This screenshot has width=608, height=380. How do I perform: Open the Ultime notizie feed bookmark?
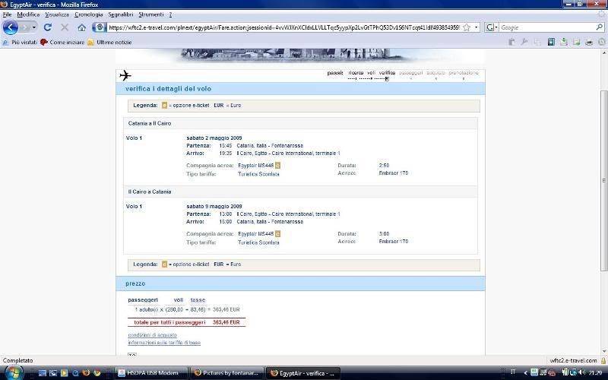pos(109,43)
